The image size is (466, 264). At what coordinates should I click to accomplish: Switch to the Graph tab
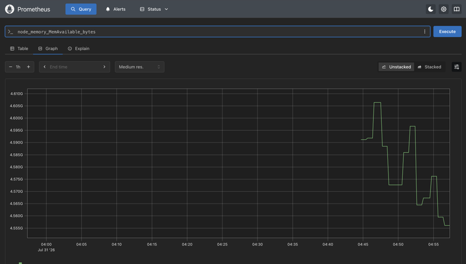48,49
